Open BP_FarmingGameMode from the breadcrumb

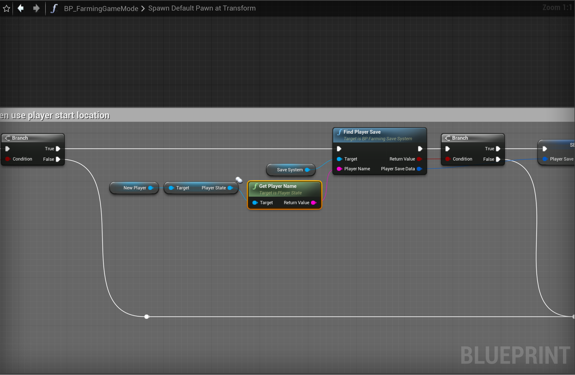101,9
